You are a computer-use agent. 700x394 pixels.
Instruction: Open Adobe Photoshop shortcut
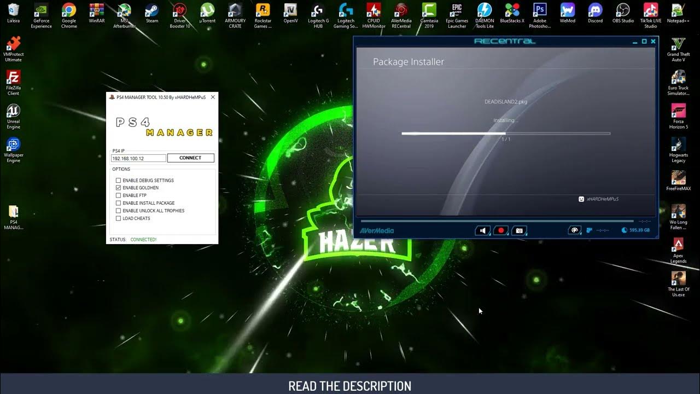pyautogui.click(x=540, y=15)
